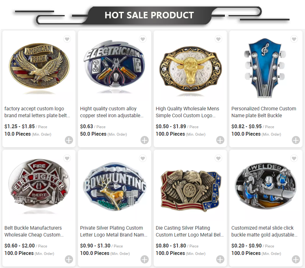305x268 pixels.
Task: Favorite the guitar headstock buckle
Action: [x=294, y=39]
